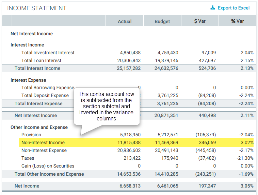Click the Non-Interest Expense row label
This screenshot has width=258, height=195.
coord(44,150)
